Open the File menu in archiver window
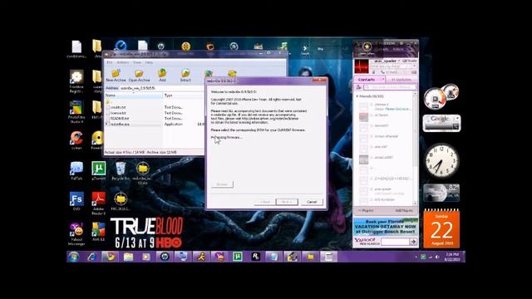Image resolution: width=532 pixels, height=299 pixels. tap(110, 62)
